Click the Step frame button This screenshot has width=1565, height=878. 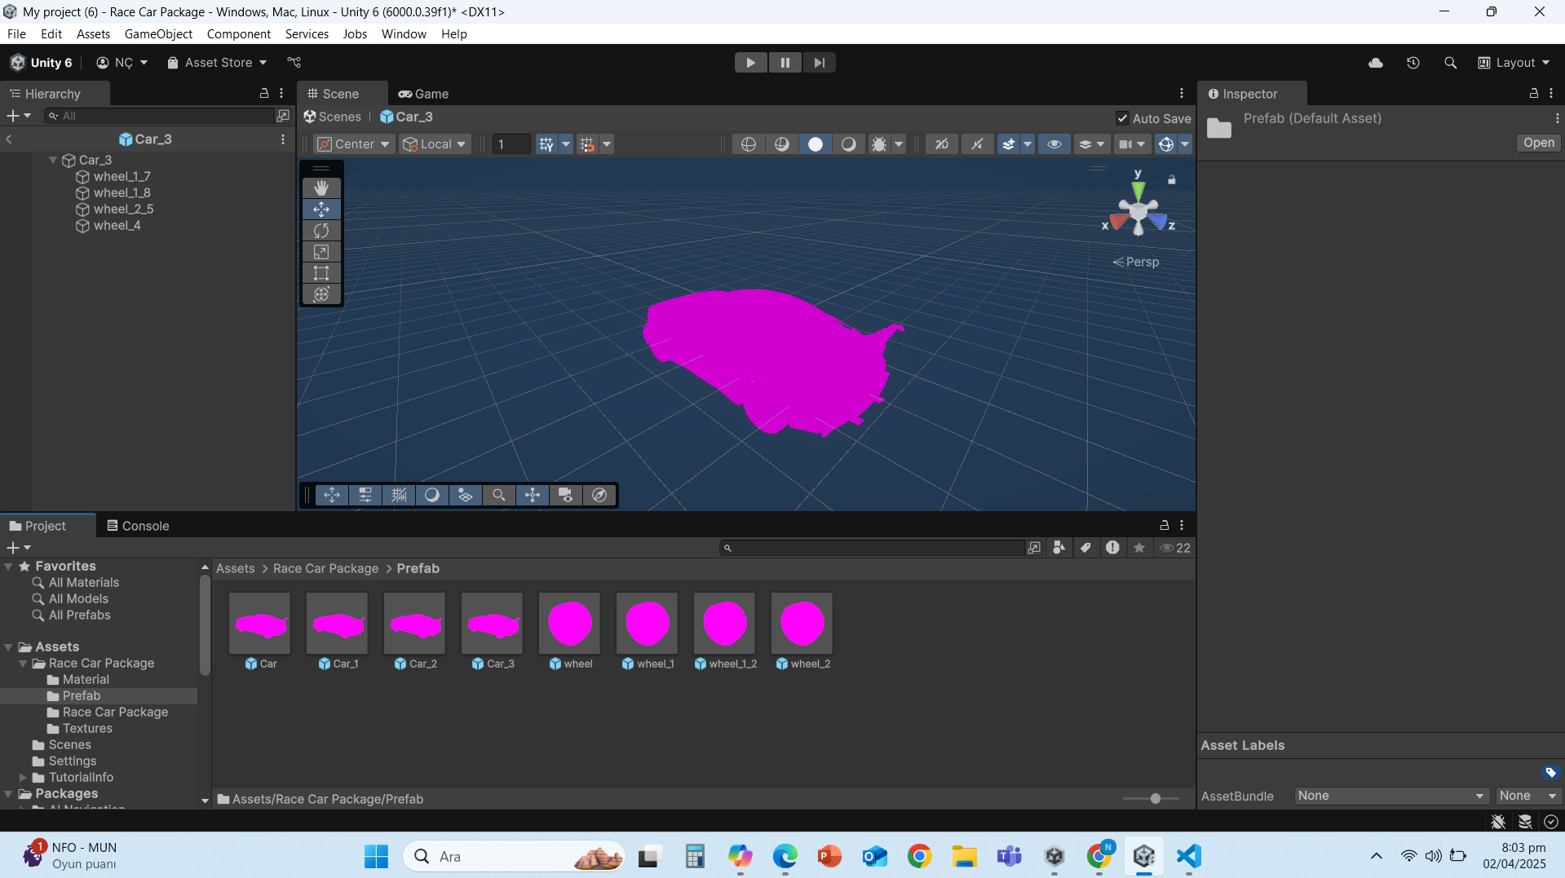[819, 63]
